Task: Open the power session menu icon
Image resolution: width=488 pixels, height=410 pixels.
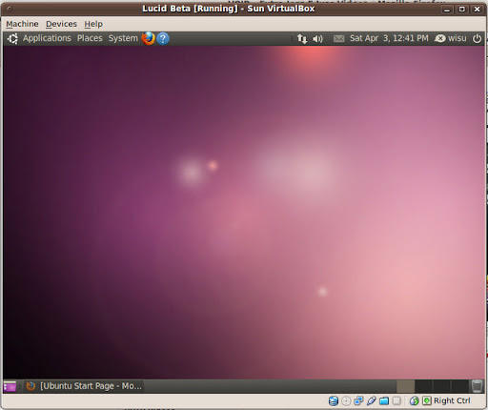Action: click(477, 38)
